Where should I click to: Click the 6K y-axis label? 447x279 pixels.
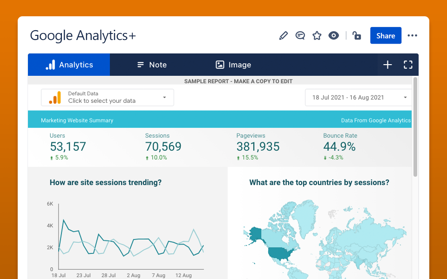click(x=50, y=204)
